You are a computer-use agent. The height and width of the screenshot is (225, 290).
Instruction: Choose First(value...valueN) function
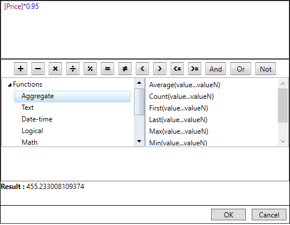coord(179,108)
